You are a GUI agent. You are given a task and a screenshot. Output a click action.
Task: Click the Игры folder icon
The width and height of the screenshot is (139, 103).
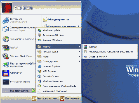pos(39,56)
